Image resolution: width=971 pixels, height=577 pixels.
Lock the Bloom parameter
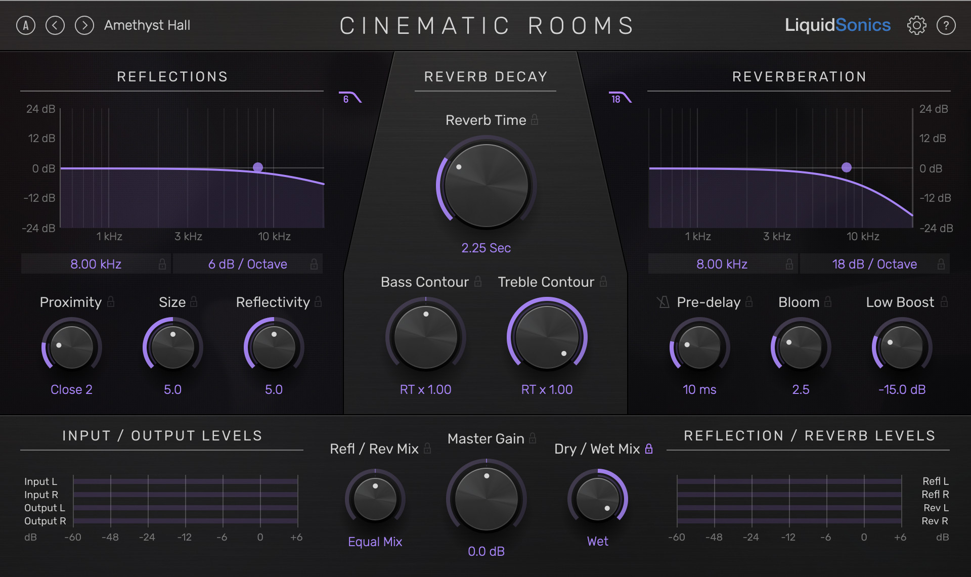tap(828, 302)
